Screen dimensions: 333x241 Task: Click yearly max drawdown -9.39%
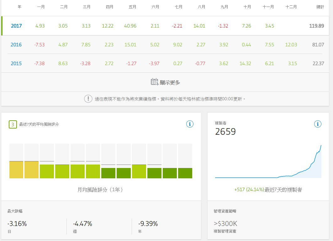[x=148, y=223]
